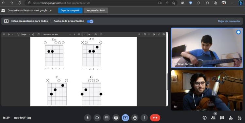Screen dimensions: 245x123
Task: Select your own Tú video tile
Action: pos(207,90)
